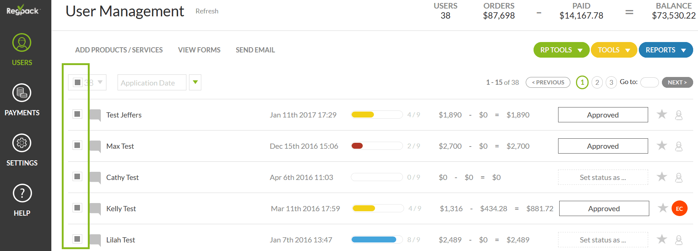Focus the Go to page number field
The height and width of the screenshot is (251, 698).
point(649,82)
